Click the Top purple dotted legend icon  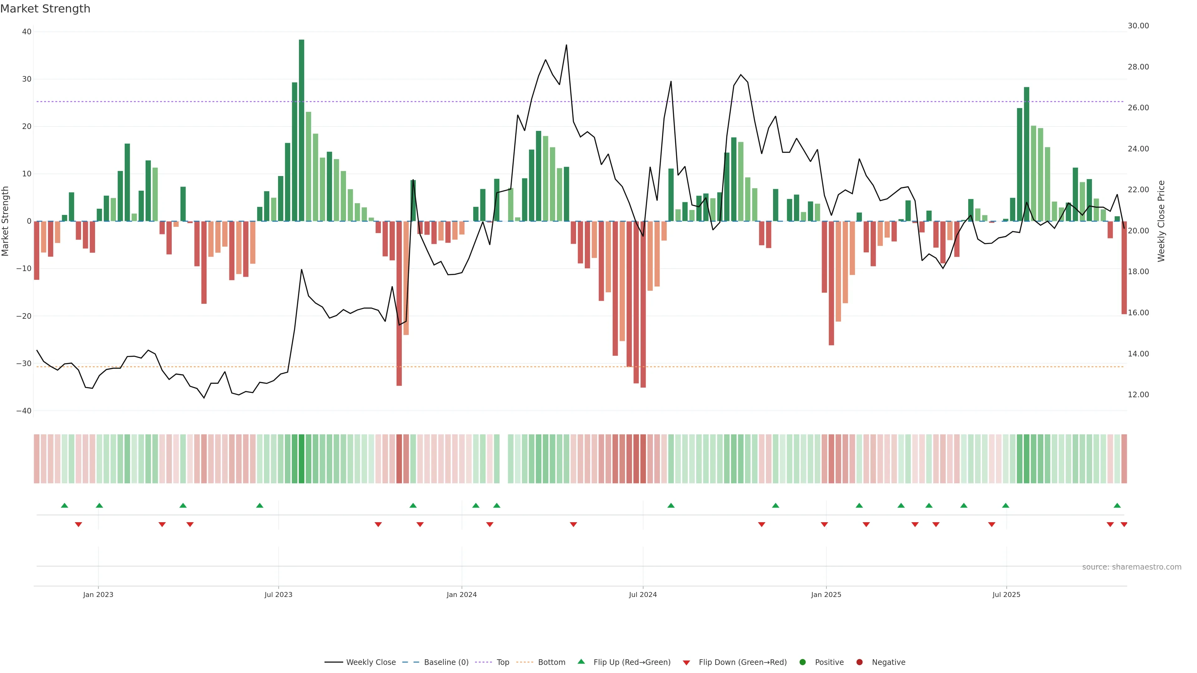pos(484,662)
